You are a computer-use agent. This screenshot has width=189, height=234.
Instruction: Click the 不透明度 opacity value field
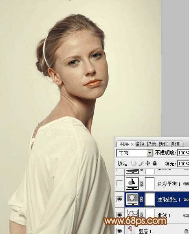coord(183,153)
